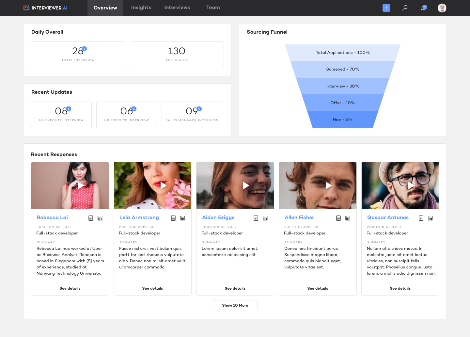Click the Screened 70% funnel segment

343,69
